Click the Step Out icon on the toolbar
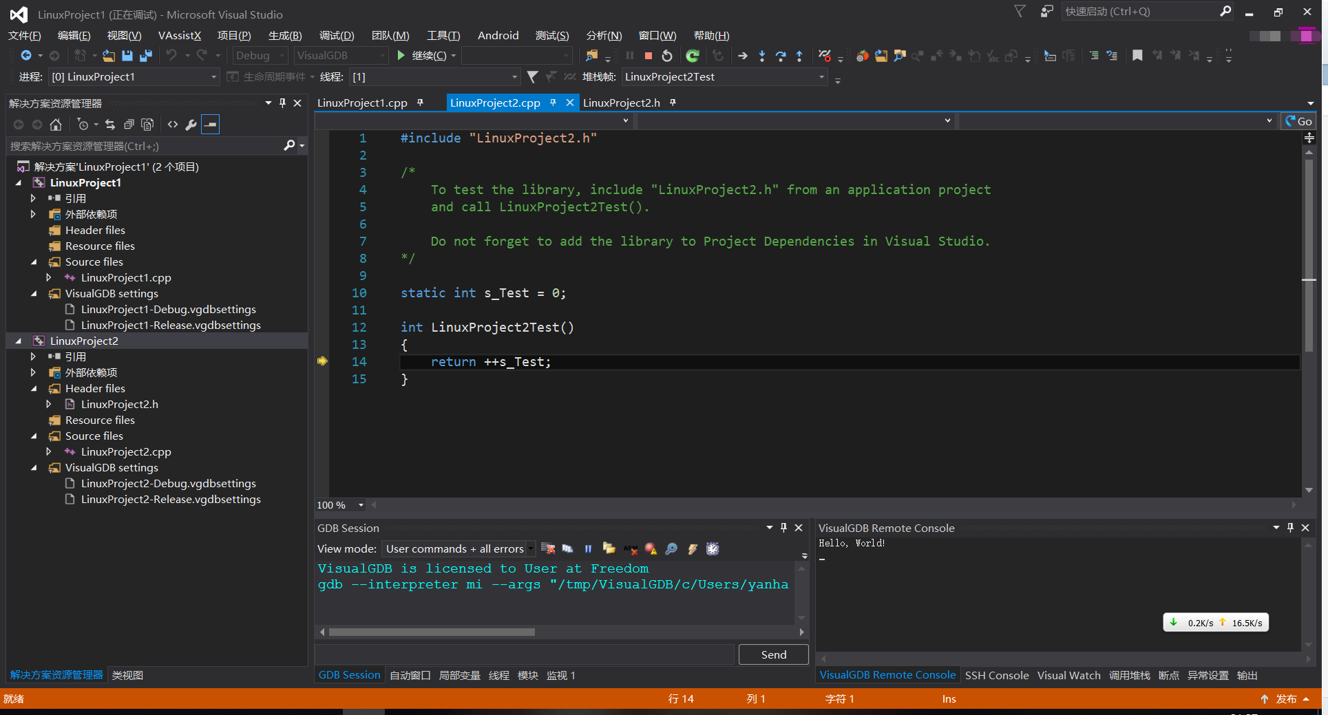Viewport: 1328px width, 715px height. 800,56
